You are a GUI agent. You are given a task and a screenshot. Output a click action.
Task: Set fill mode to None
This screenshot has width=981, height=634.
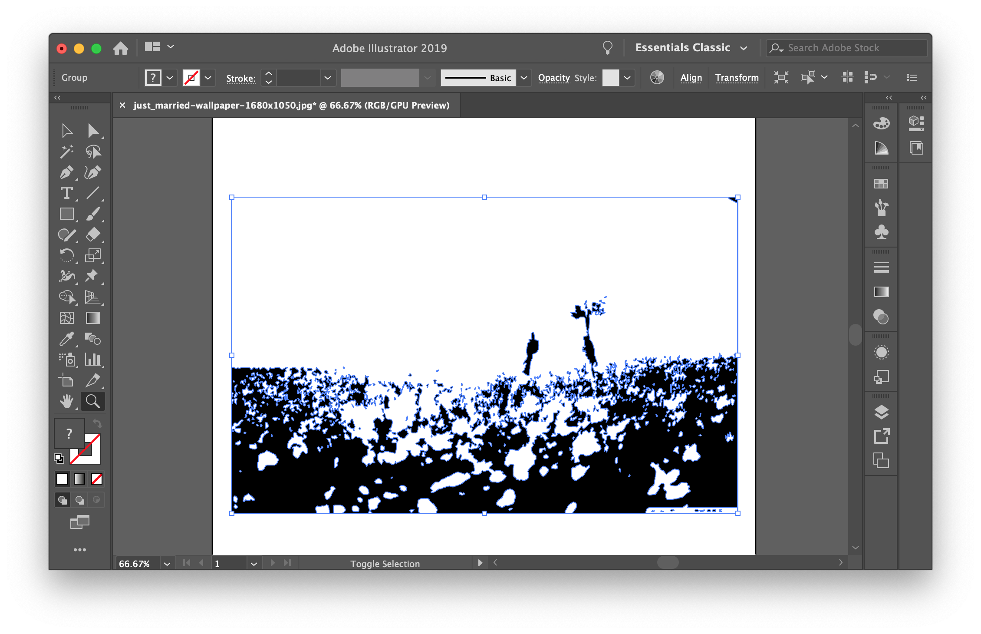97,479
